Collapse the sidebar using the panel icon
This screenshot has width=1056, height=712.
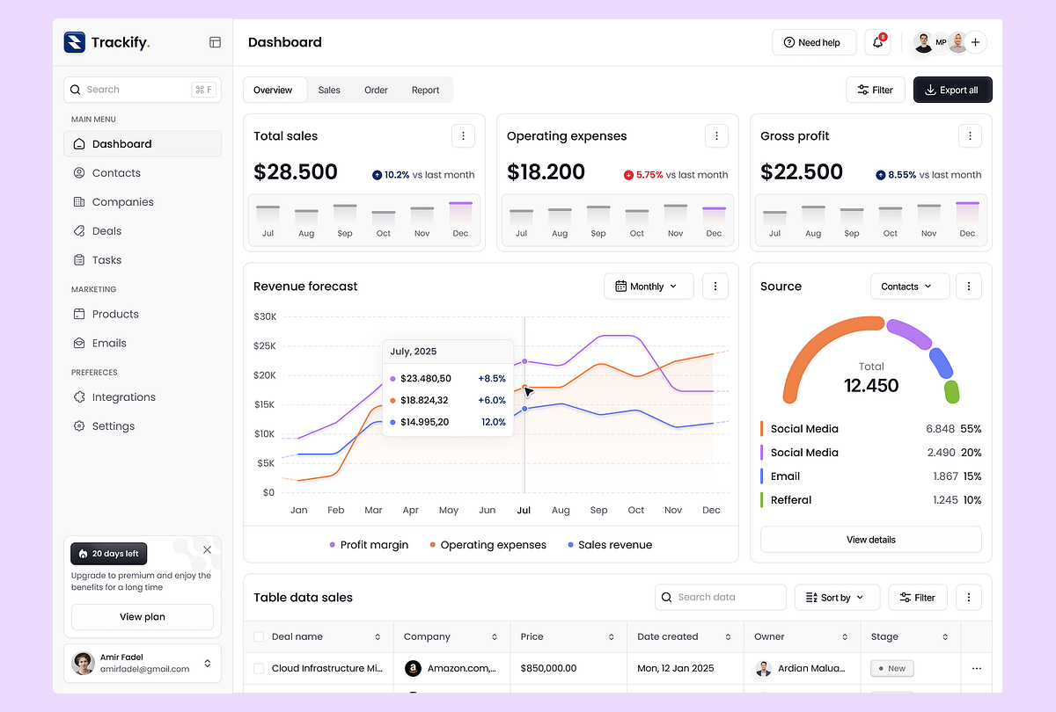click(215, 41)
